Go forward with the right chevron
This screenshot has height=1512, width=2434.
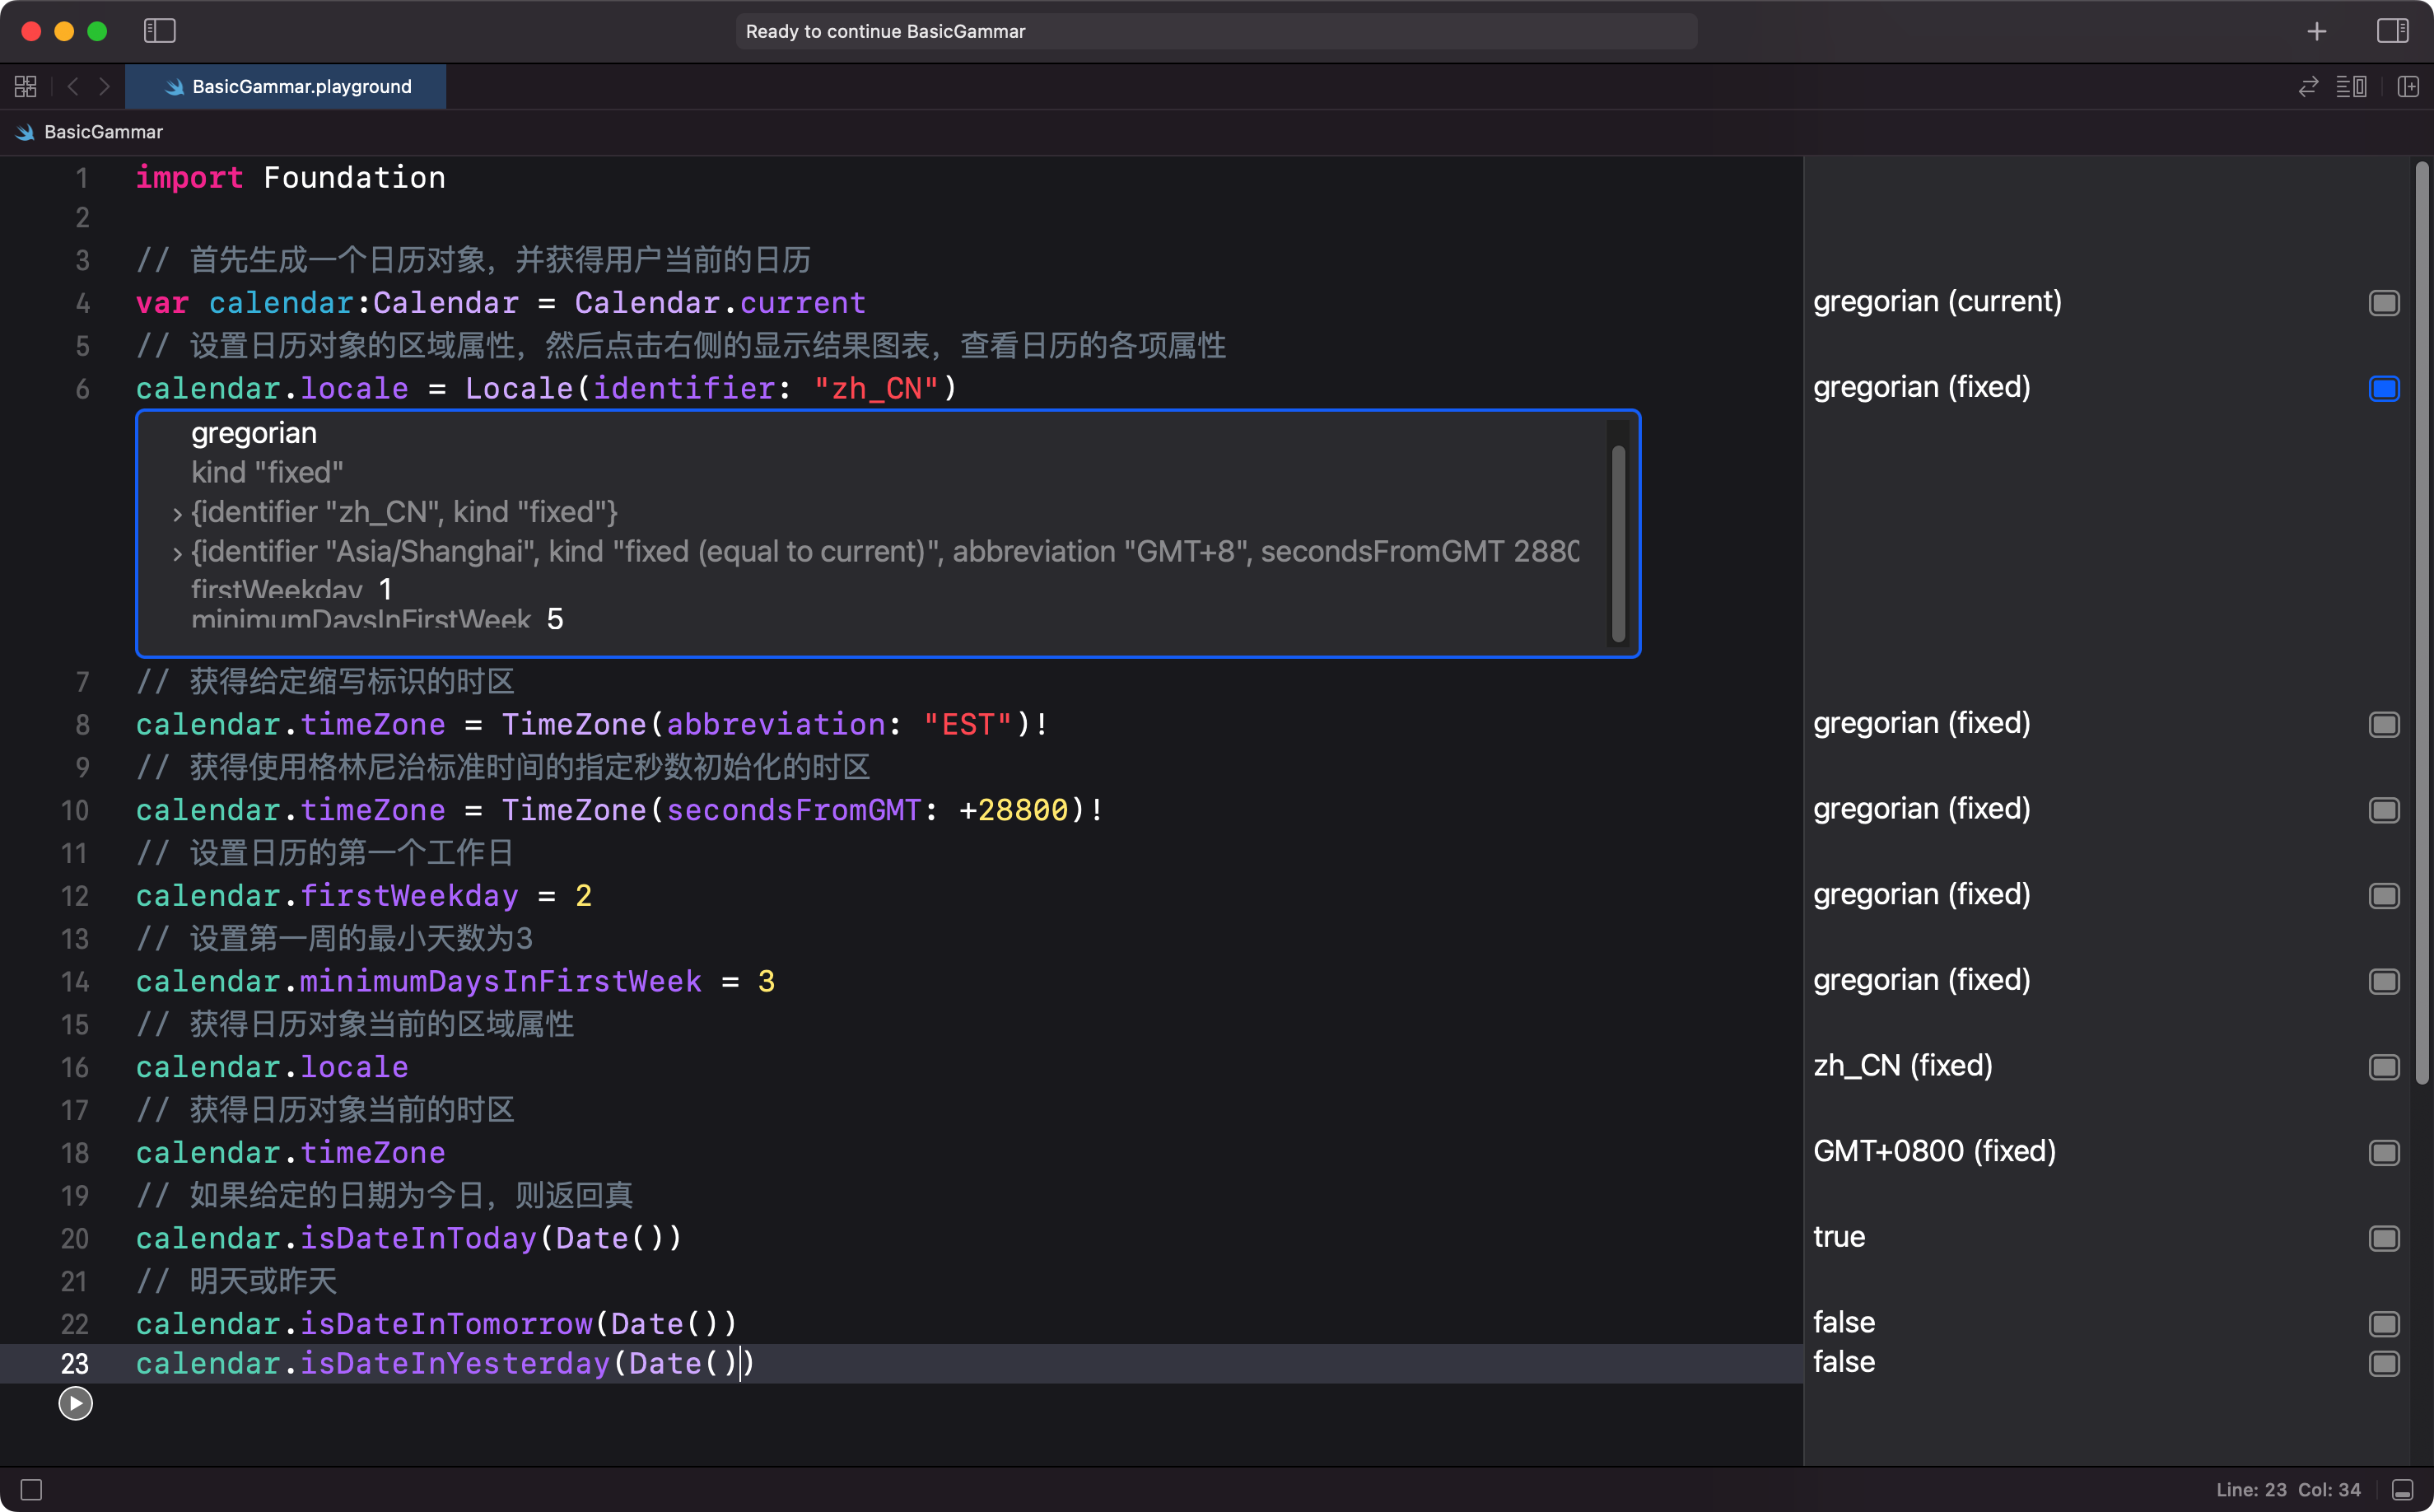pos(104,87)
